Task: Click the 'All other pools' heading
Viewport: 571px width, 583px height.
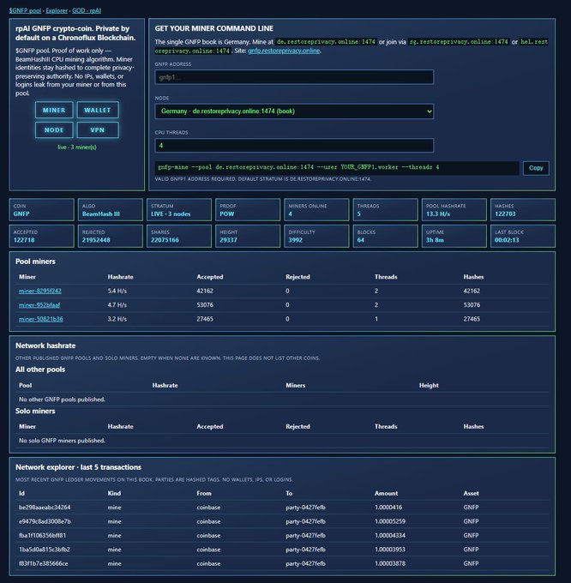Action: click(x=40, y=370)
